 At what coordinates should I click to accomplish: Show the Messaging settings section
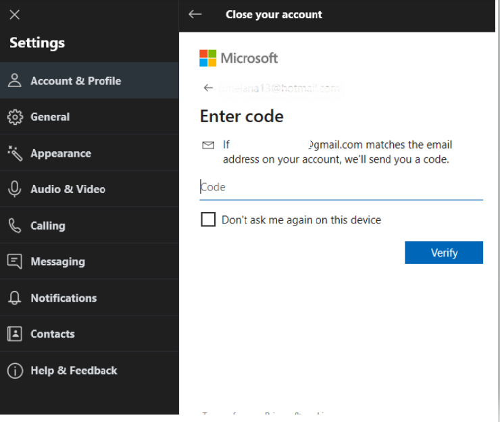point(89,262)
